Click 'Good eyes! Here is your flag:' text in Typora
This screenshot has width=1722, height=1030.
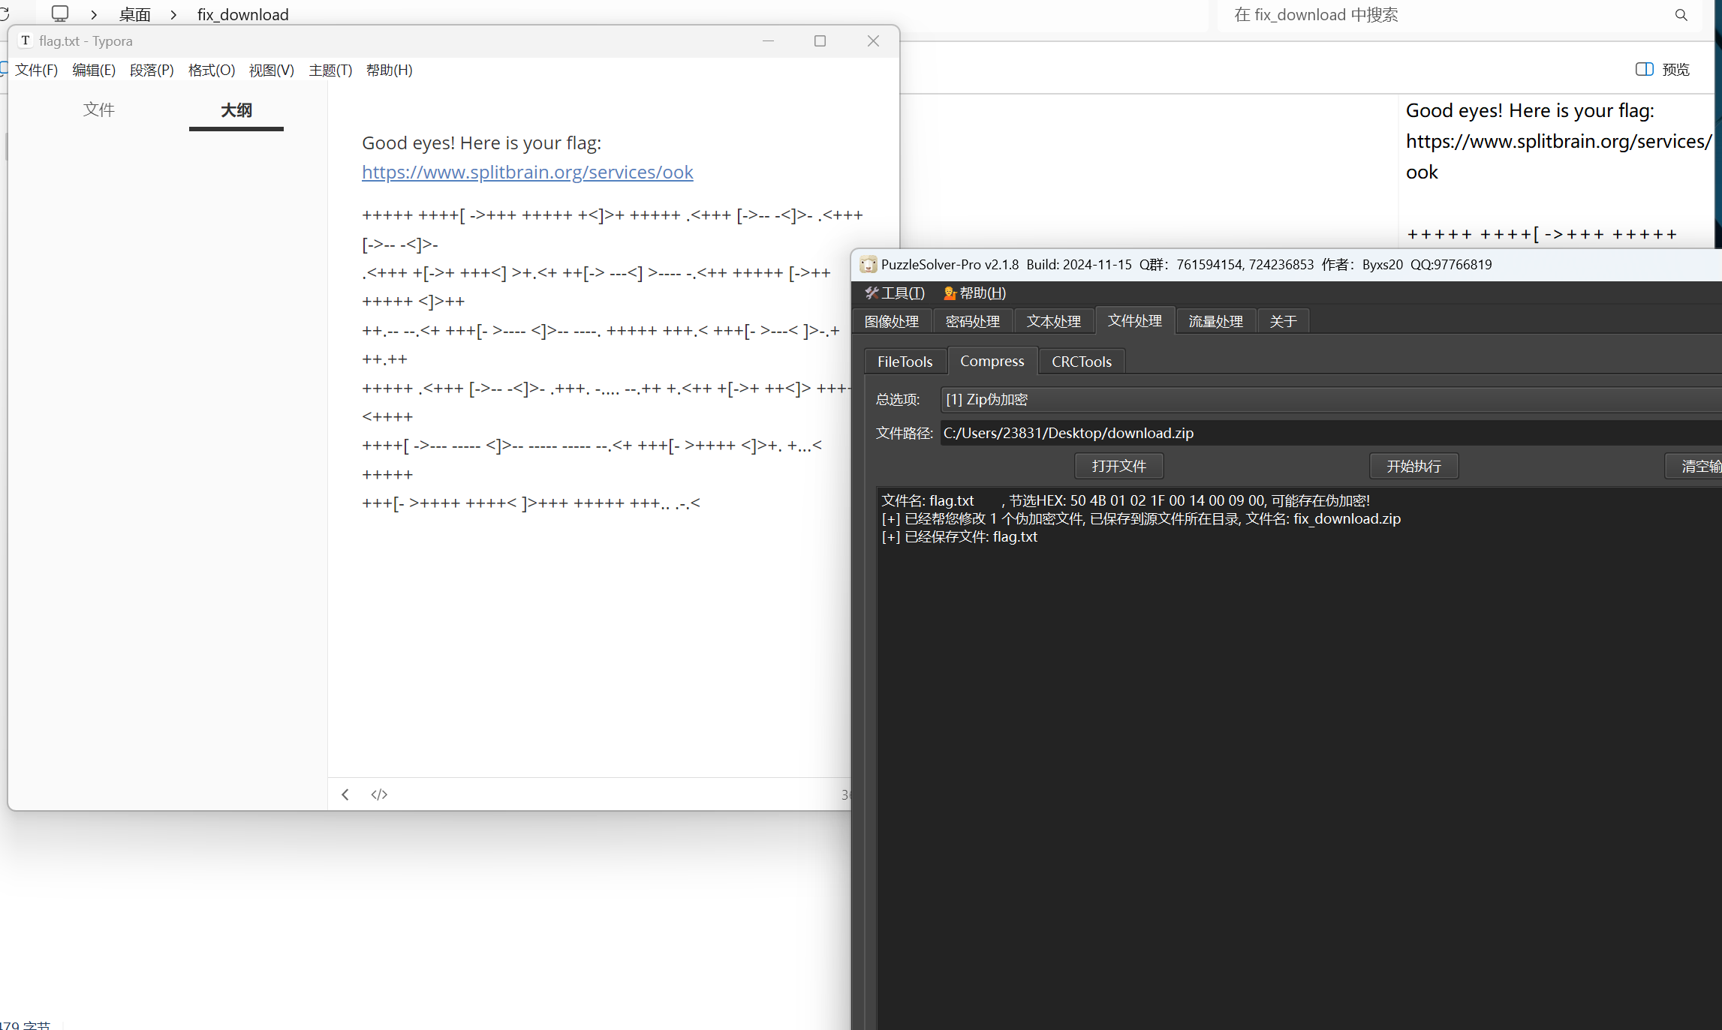coord(482,143)
